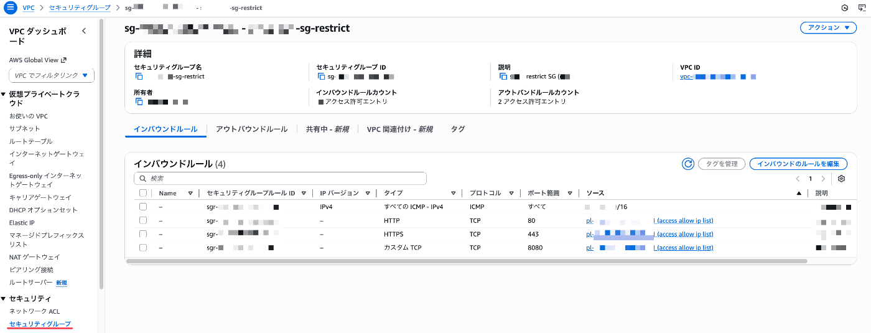This screenshot has width=871, height=333.
Task: Open the タグ tab
Action: coord(457,129)
